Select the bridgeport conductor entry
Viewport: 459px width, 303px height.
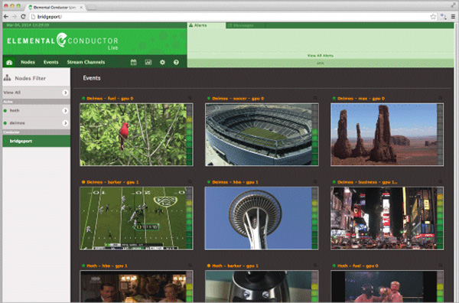tap(36, 141)
